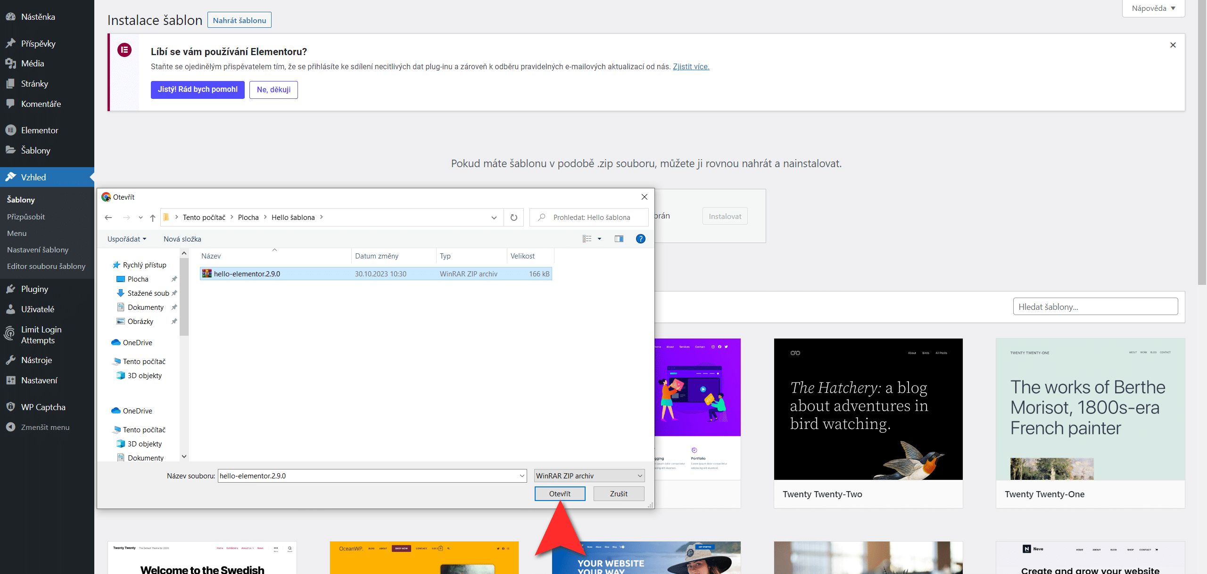1207x574 pixels.
Task: Open the Uspořádat dropdown menu
Action: (x=126, y=239)
